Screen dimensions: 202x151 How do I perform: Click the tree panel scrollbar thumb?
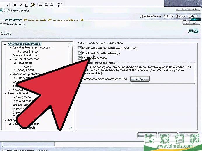coord(71,55)
